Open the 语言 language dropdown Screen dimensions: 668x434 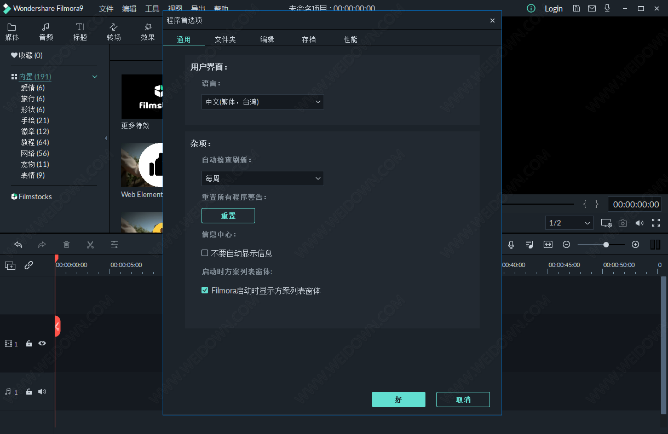click(x=263, y=102)
